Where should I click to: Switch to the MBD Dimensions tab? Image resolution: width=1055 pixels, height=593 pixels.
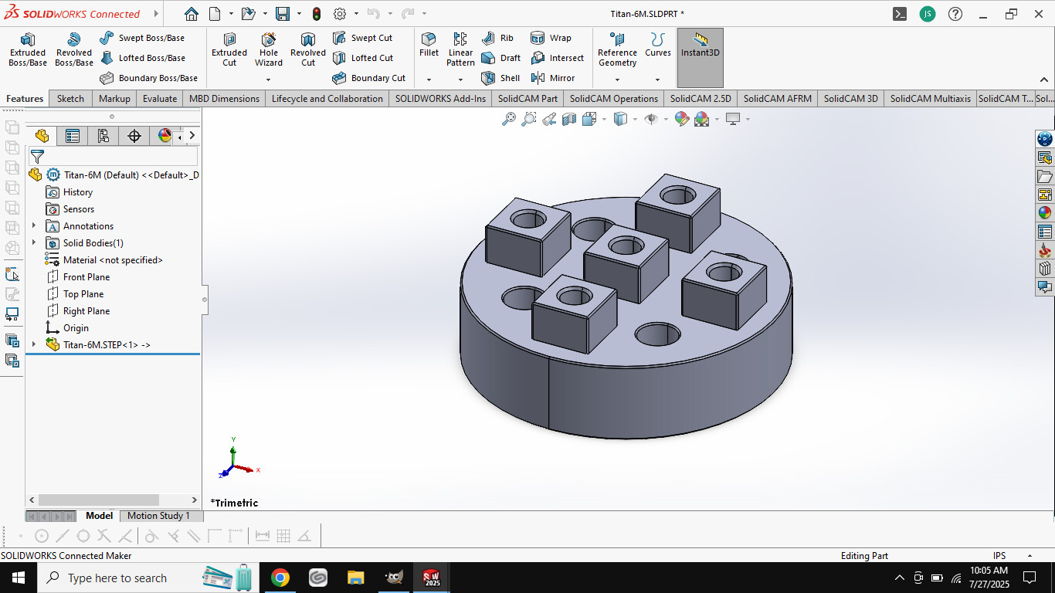tap(224, 99)
